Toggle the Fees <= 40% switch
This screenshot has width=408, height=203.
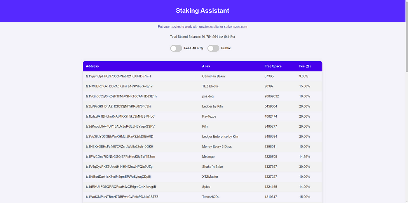pos(176,48)
